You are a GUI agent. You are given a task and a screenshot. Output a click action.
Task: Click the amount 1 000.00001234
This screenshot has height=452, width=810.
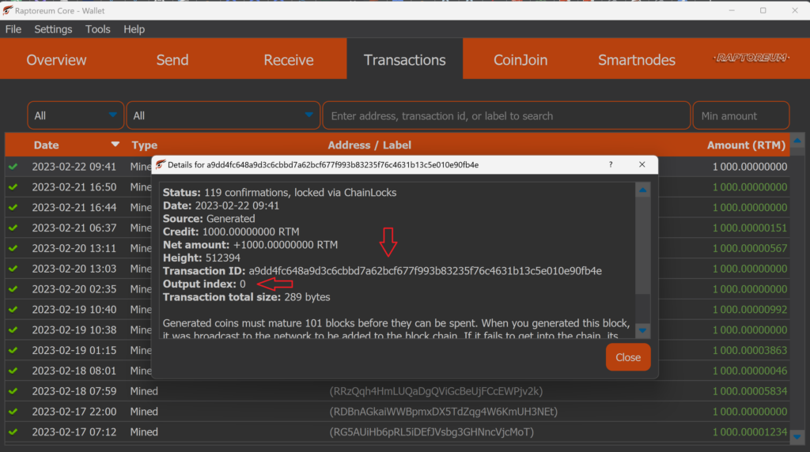[x=750, y=432]
